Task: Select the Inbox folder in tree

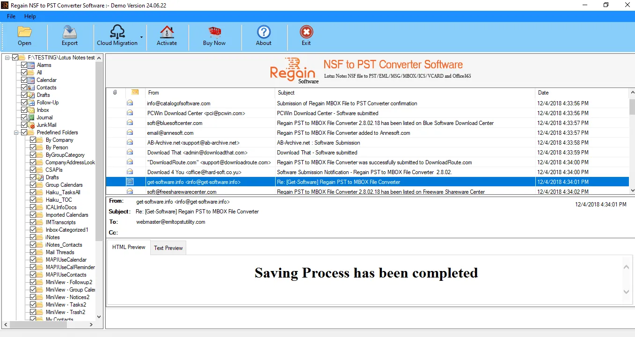Action: point(43,110)
